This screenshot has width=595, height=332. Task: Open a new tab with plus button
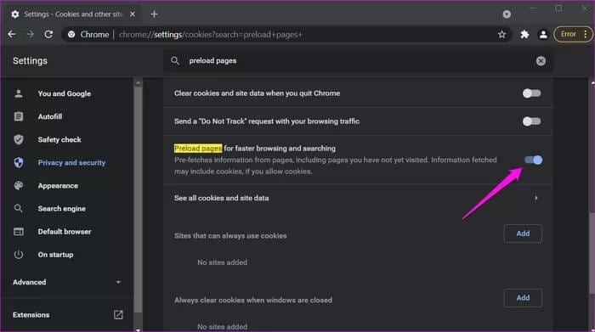(154, 14)
